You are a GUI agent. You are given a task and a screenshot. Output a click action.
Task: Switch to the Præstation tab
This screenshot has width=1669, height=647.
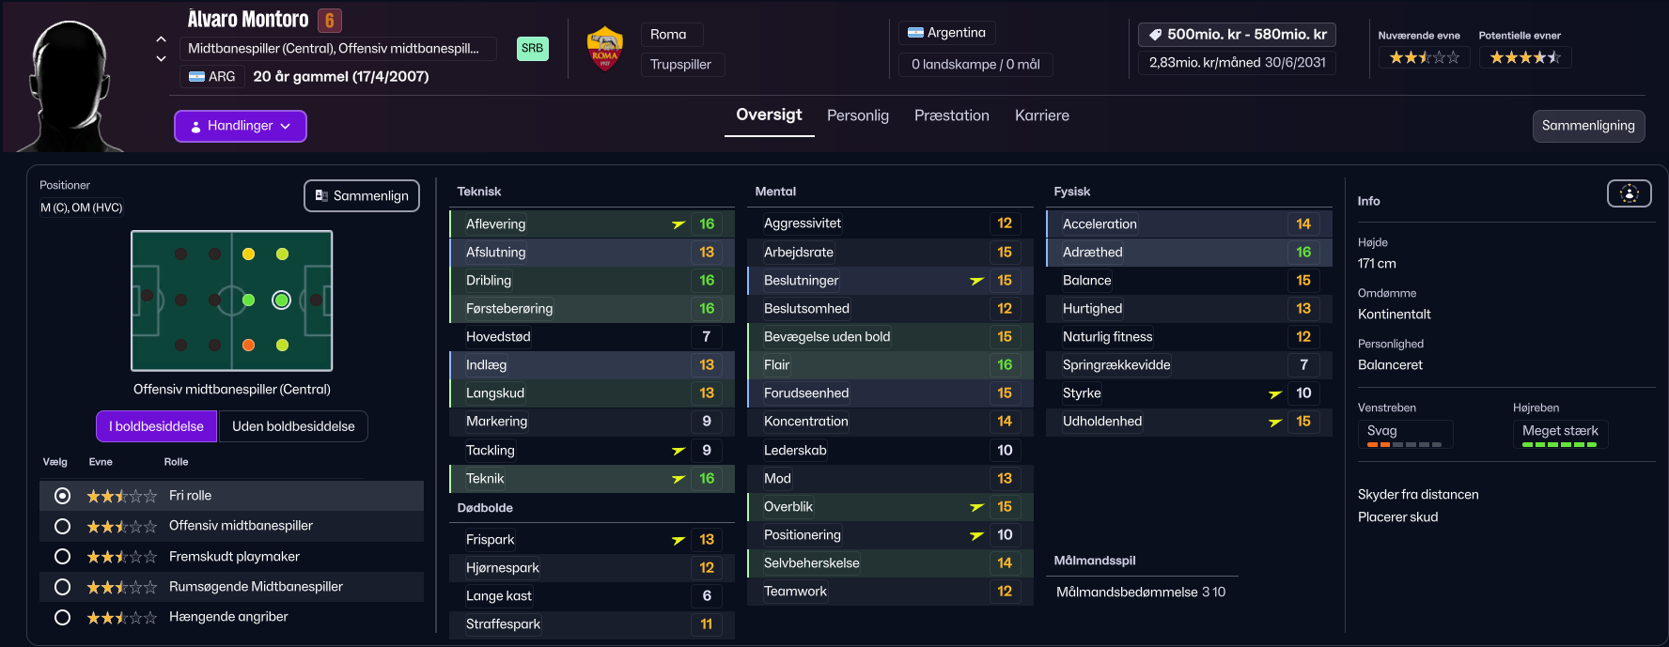[952, 116]
